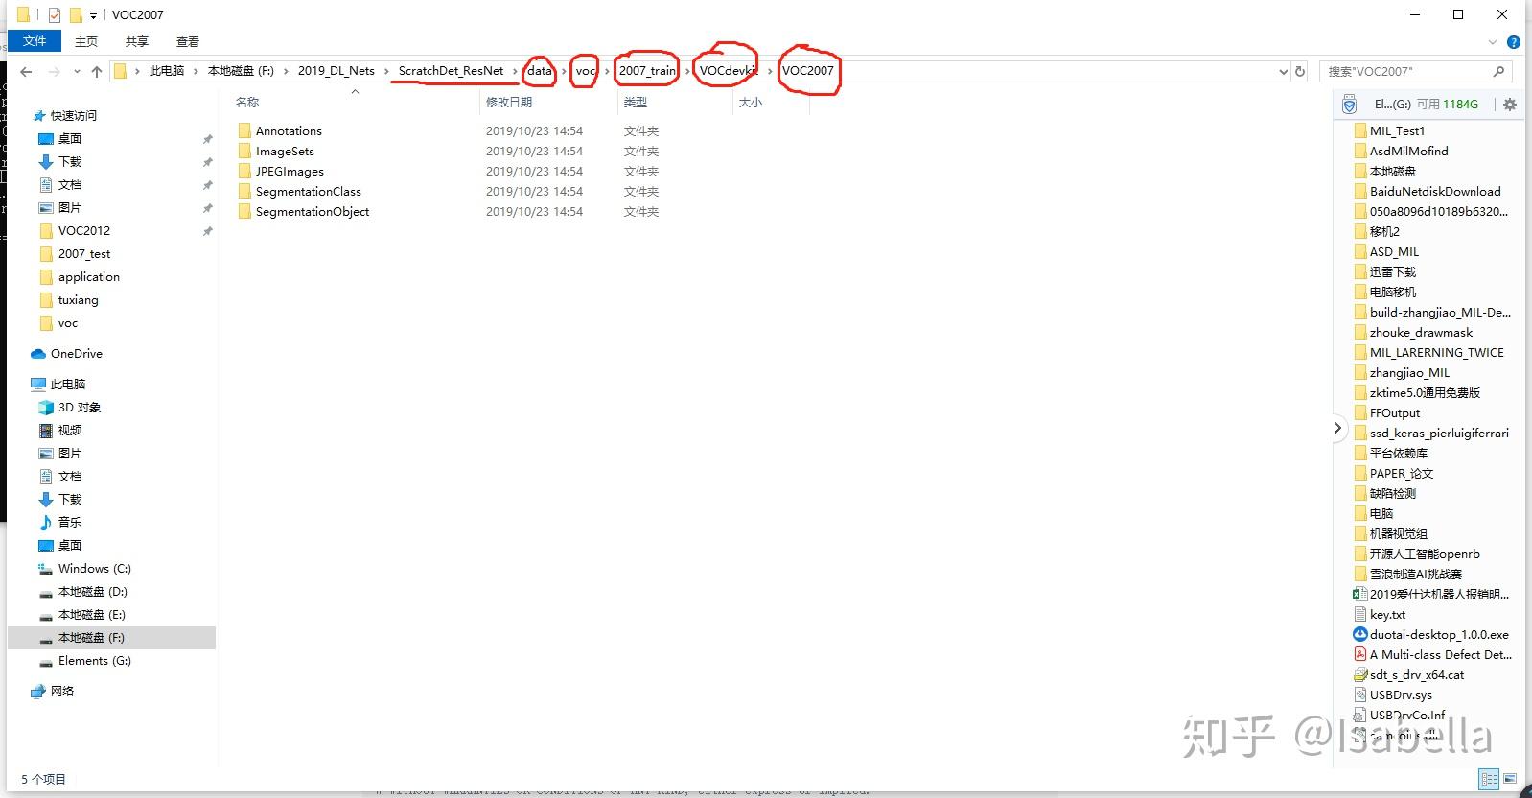The height and width of the screenshot is (798, 1532).
Task: Open the address bar history dropdown
Action: click(x=1284, y=72)
